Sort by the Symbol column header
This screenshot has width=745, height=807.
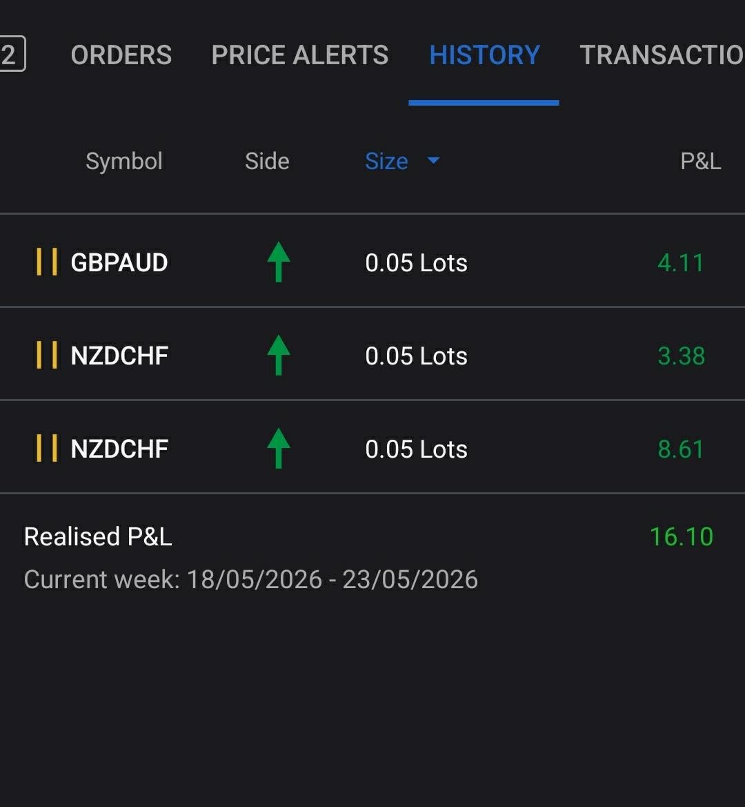[124, 161]
